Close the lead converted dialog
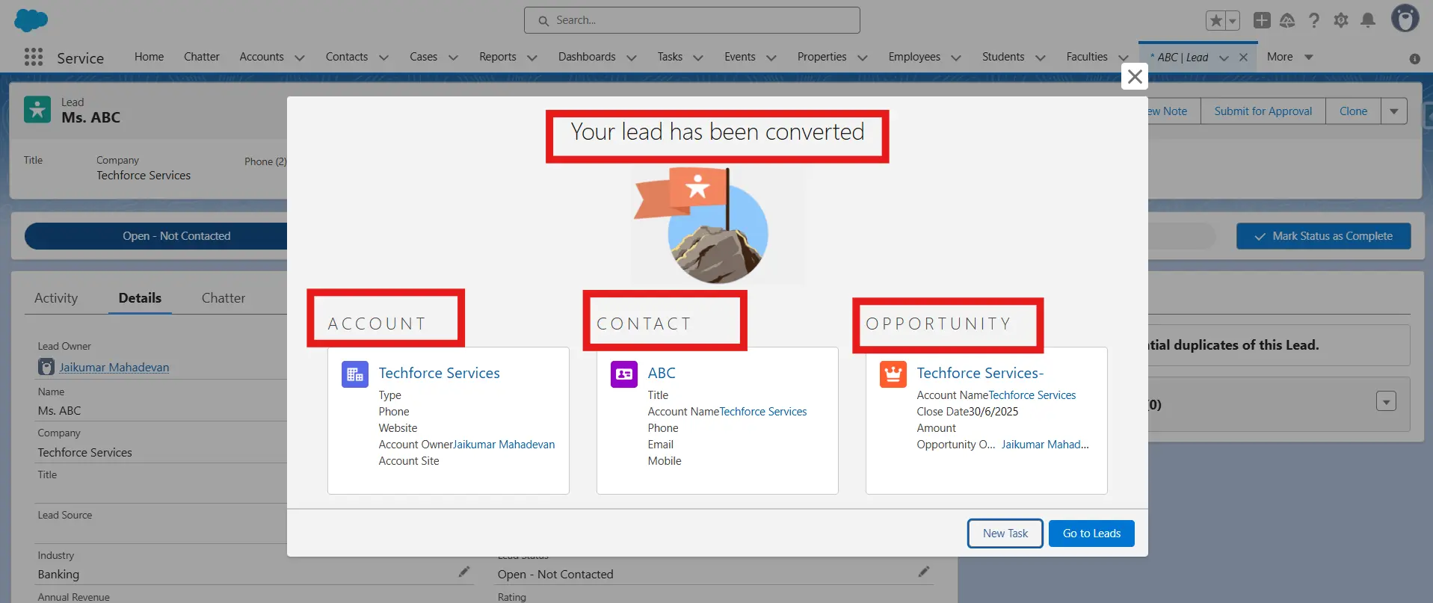 coord(1135,76)
